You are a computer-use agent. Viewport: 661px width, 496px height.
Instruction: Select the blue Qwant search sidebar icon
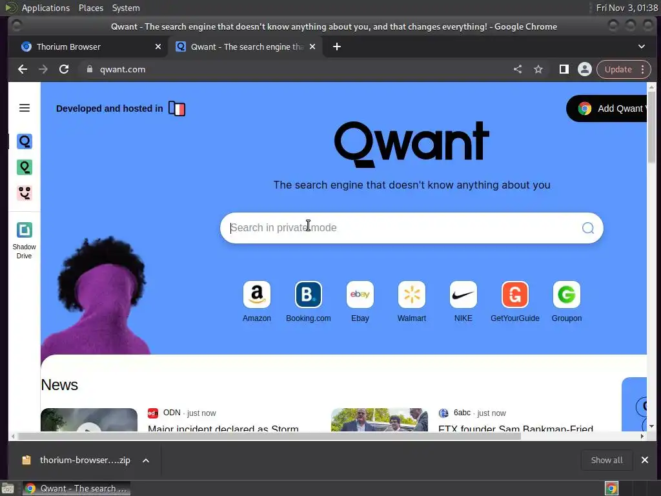pos(25,141)
